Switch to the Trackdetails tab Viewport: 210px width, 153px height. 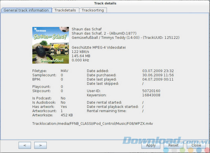pos(65,10)
